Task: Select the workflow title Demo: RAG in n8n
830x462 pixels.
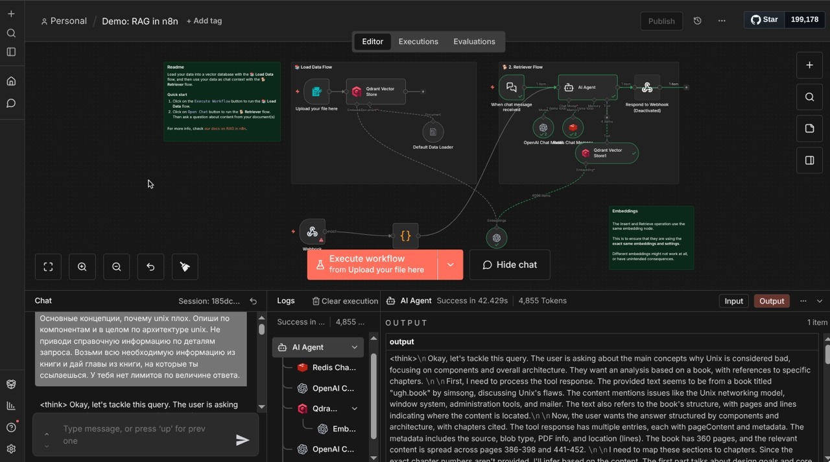Action: click(x=140, y=21)
